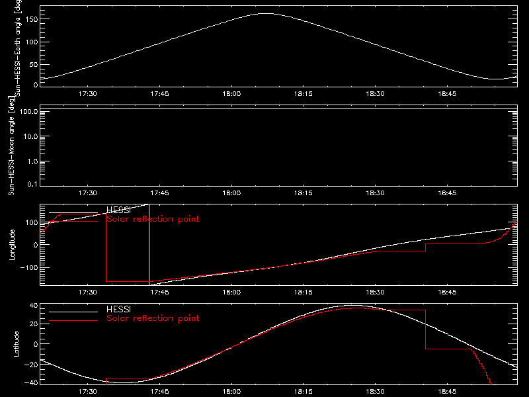
Task: Click the -100 tick on Longitude axis
Action: click(28, 267)
